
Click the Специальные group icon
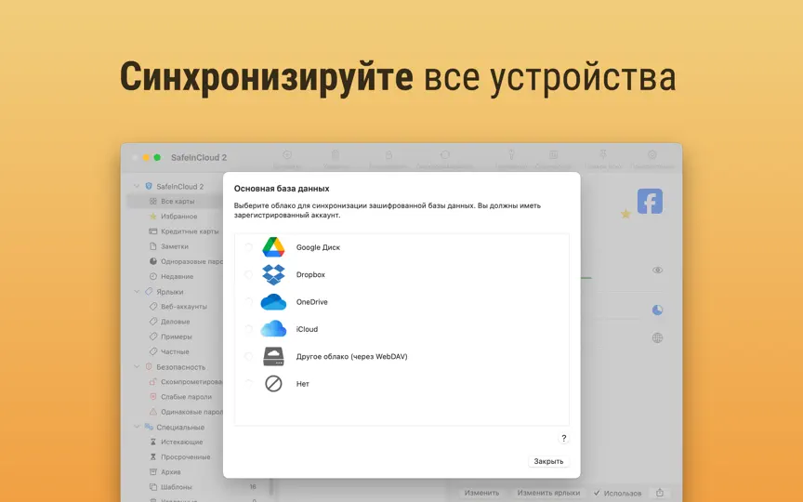pos(149,426)
